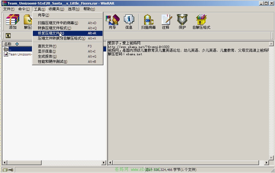Image resolution: width=275 pixels, height=173 pixels.
Task: Click comment pane vertical scrollbar down arrow
Action: 271,158
